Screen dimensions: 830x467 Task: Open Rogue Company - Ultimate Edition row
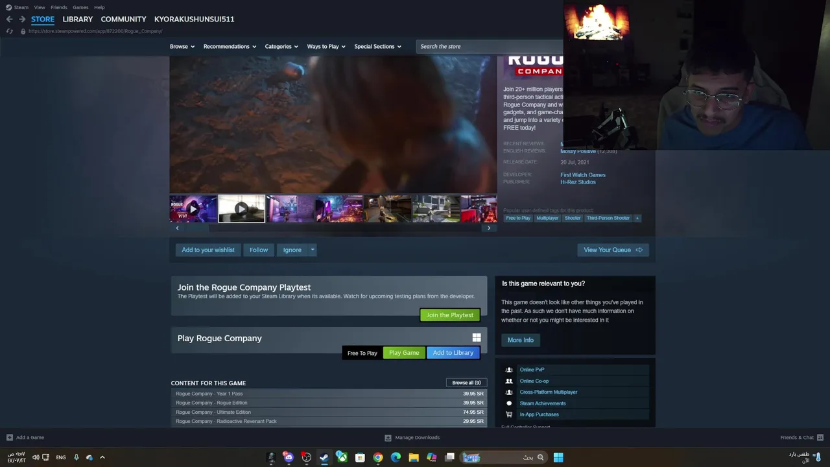click(329, 412)
